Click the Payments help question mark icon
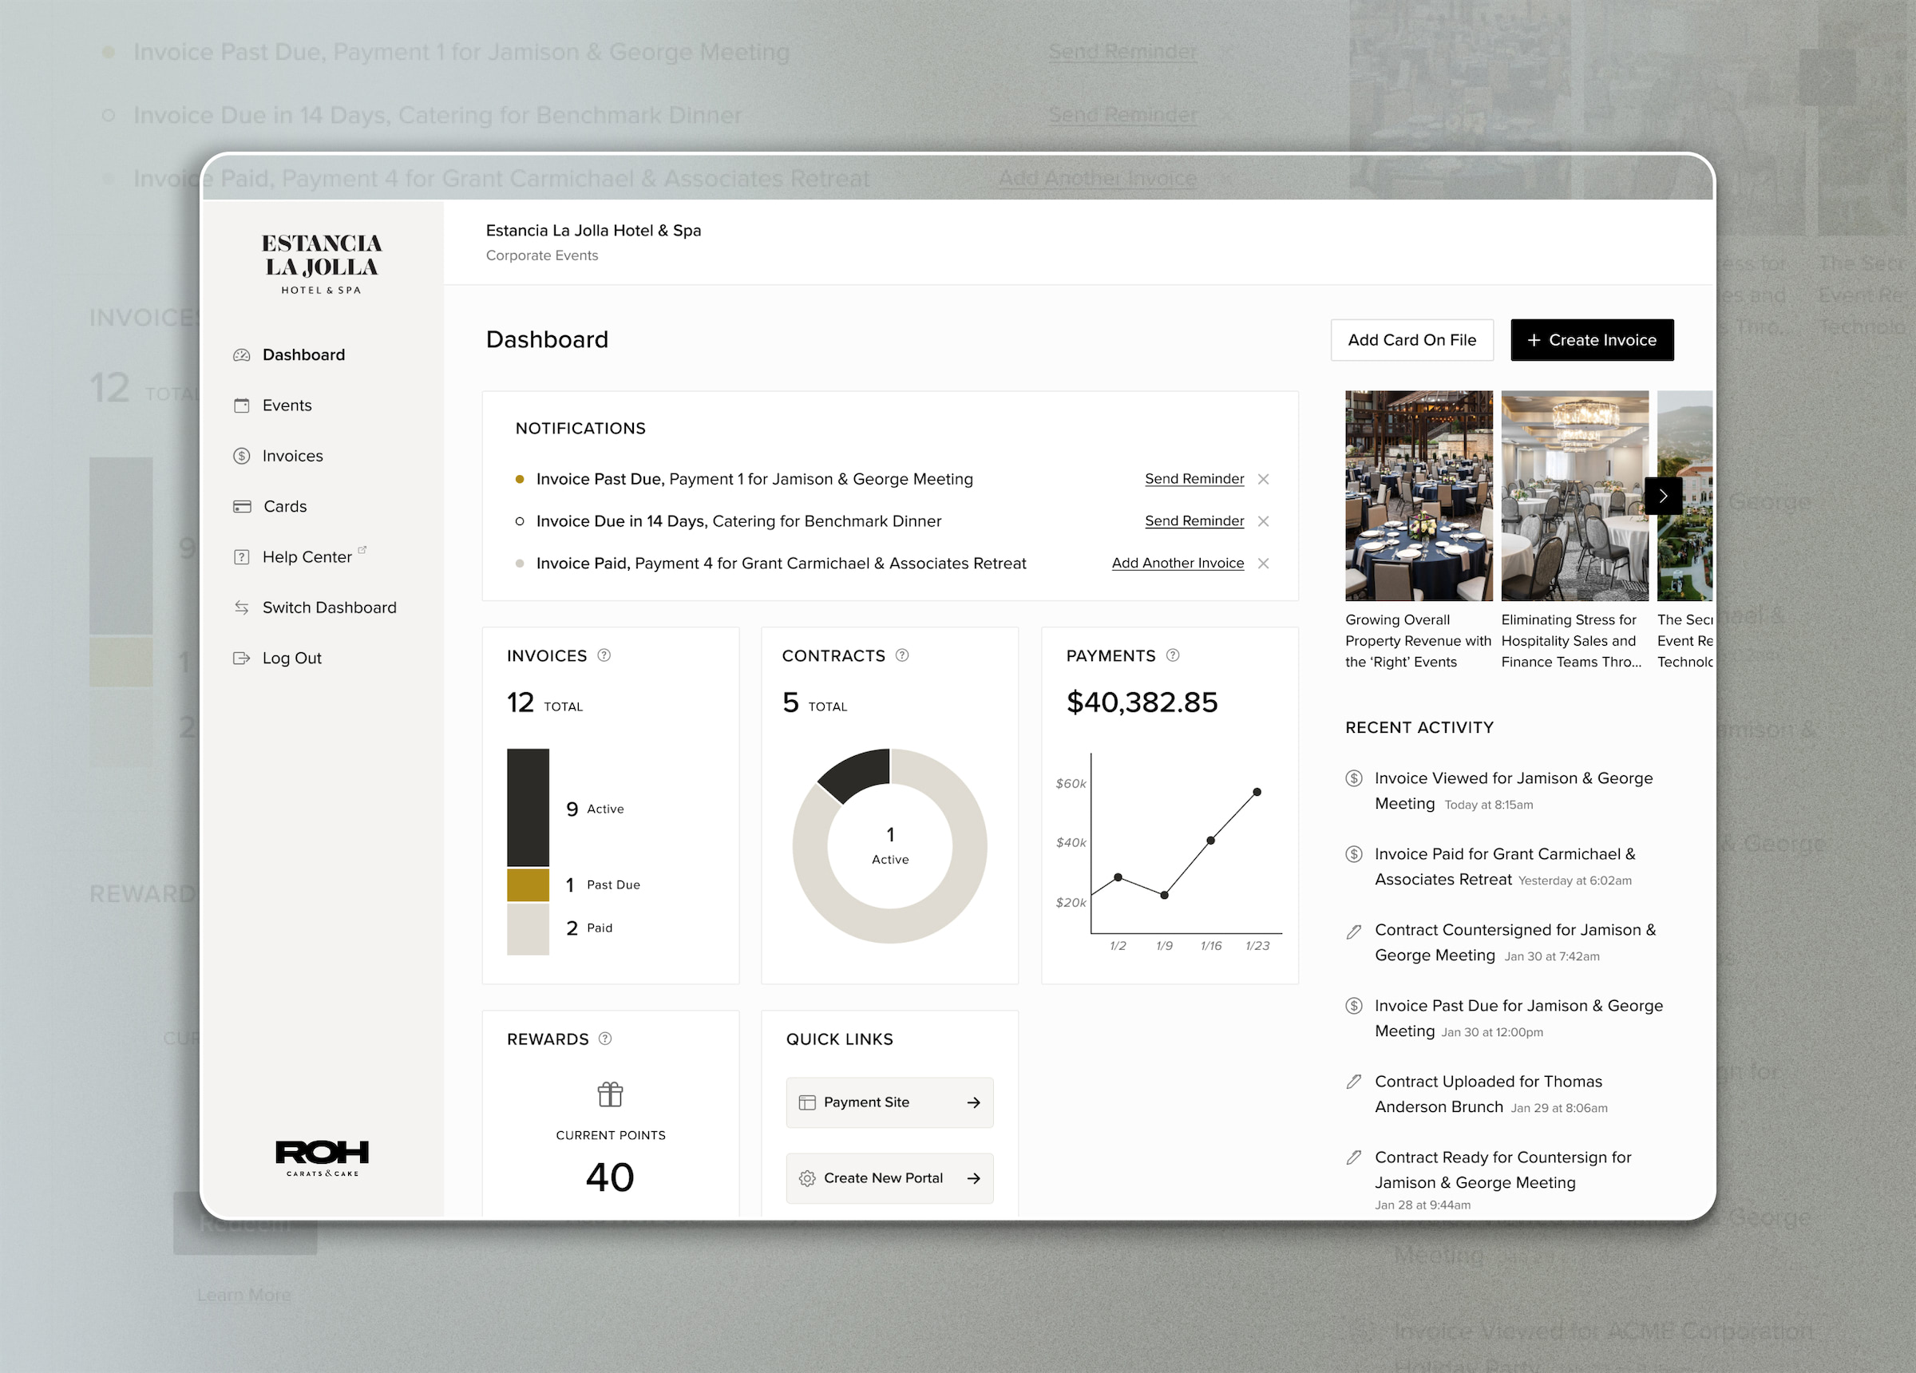The width and height of the screenshot is (1916, 1373). [1173, 655]
